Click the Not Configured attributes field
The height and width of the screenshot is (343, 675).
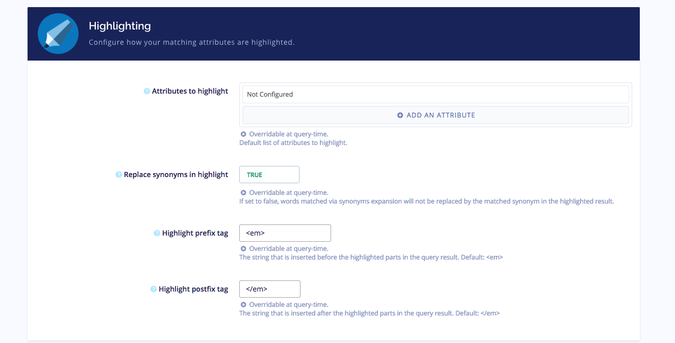click(436, 94)
